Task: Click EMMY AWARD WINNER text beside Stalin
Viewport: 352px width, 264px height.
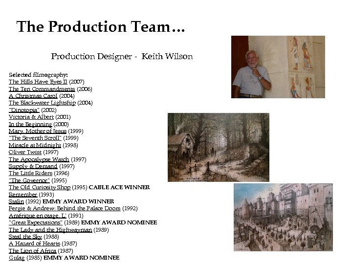Action: coord(78,201)
